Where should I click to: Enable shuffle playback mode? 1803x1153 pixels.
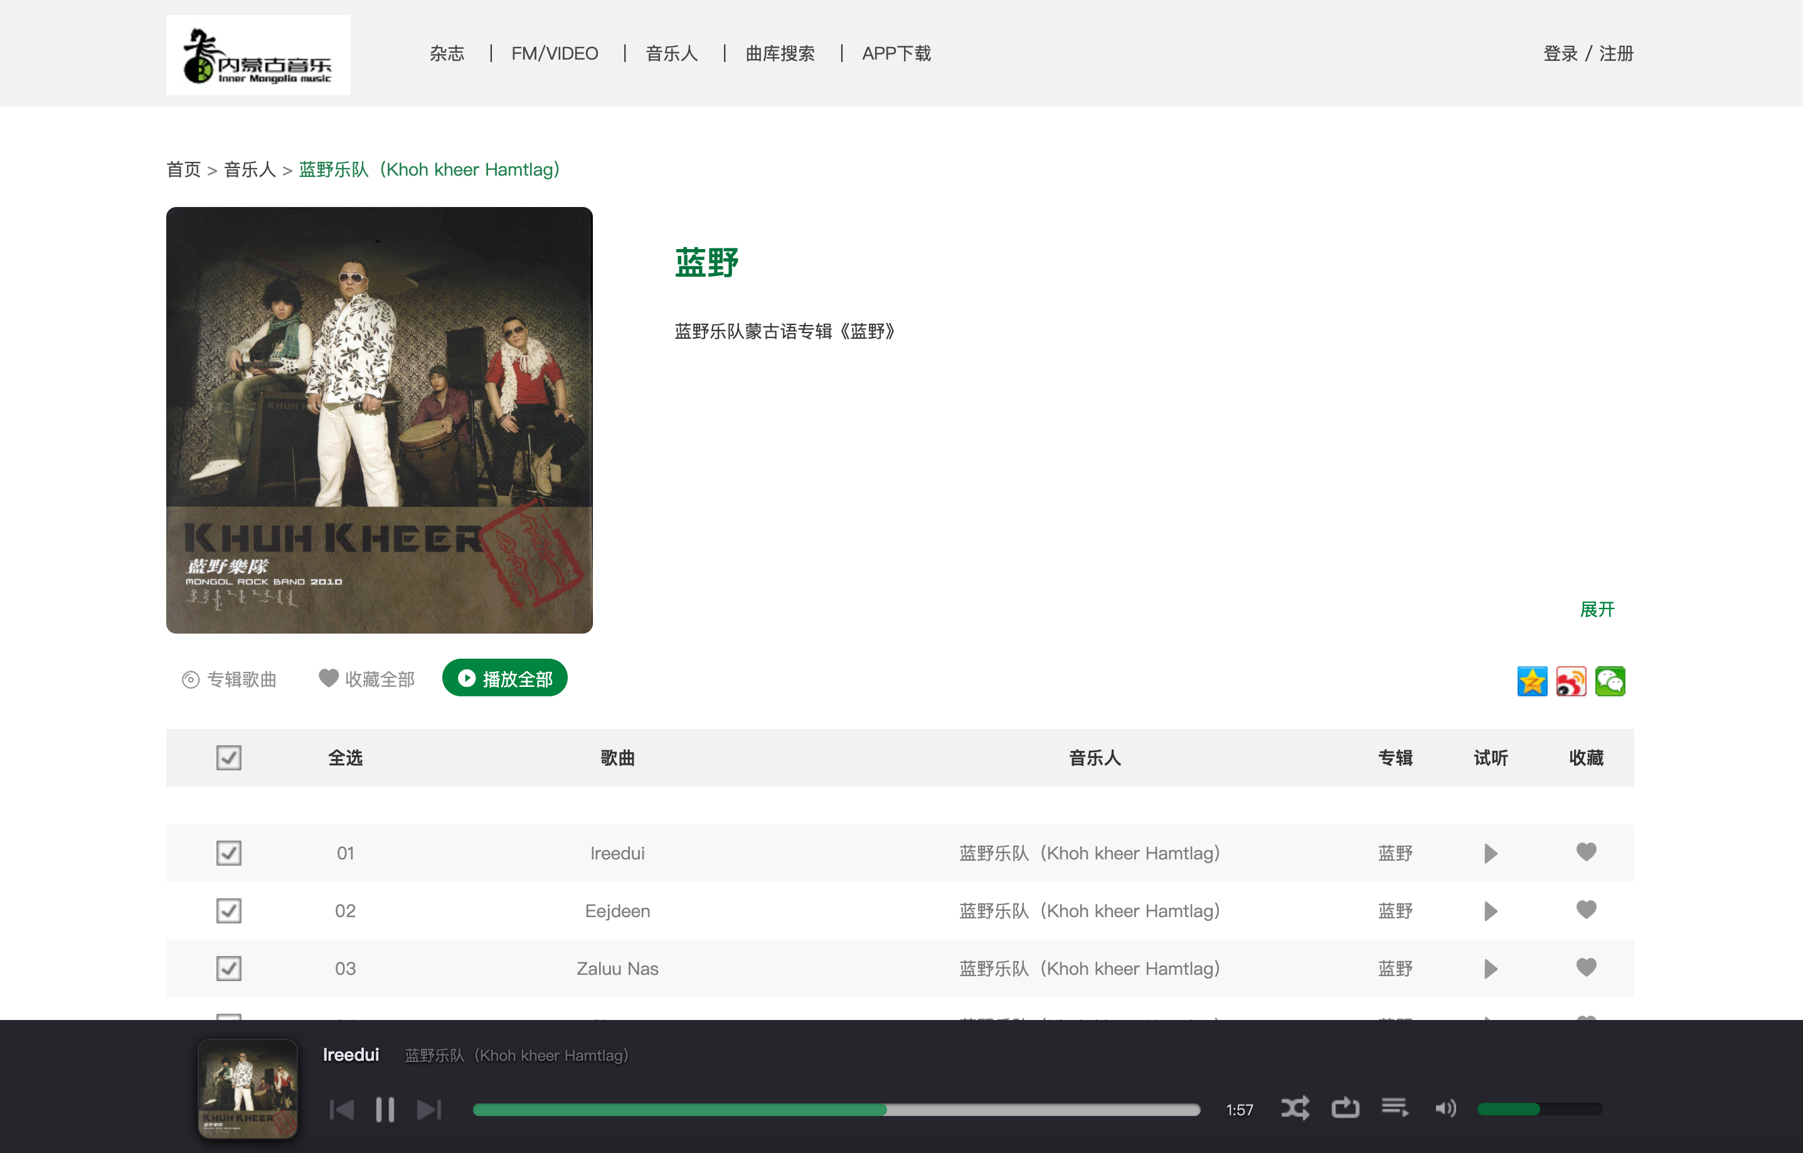(1295, 1108)
